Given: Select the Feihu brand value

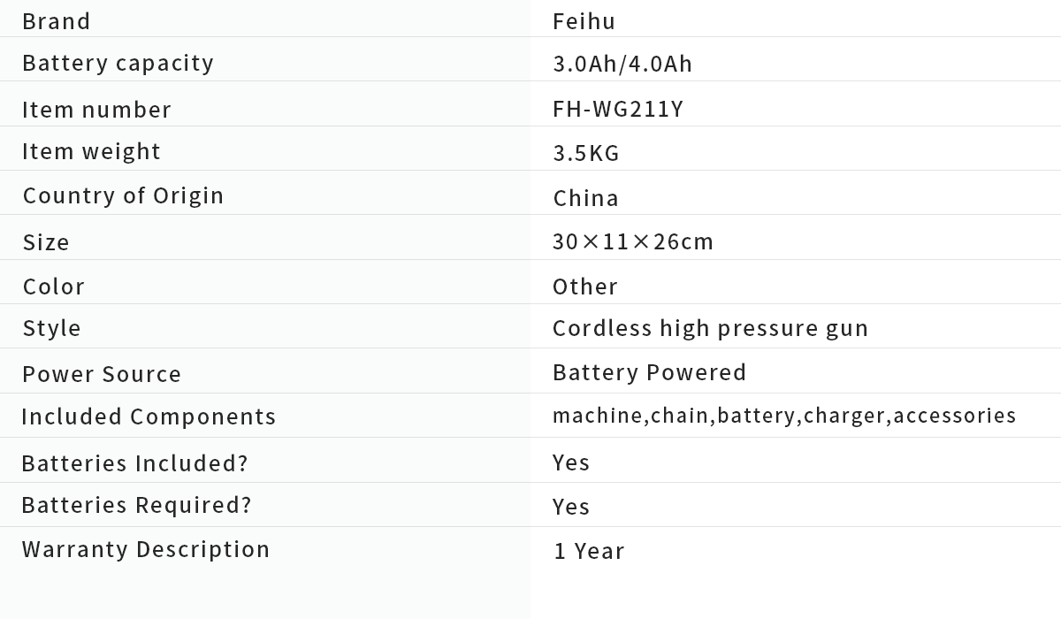Looking at the screenshot, I should [584, 21].
